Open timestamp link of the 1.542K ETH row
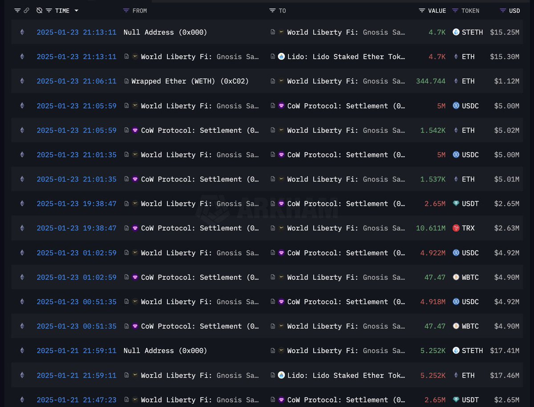 [77, 130]
